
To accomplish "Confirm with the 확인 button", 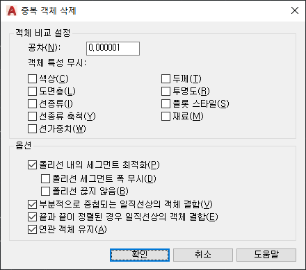I will pyautogui.click(x=140, y=255).
